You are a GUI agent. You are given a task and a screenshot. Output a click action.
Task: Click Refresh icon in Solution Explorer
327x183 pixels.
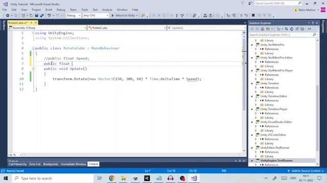[292, 29]
